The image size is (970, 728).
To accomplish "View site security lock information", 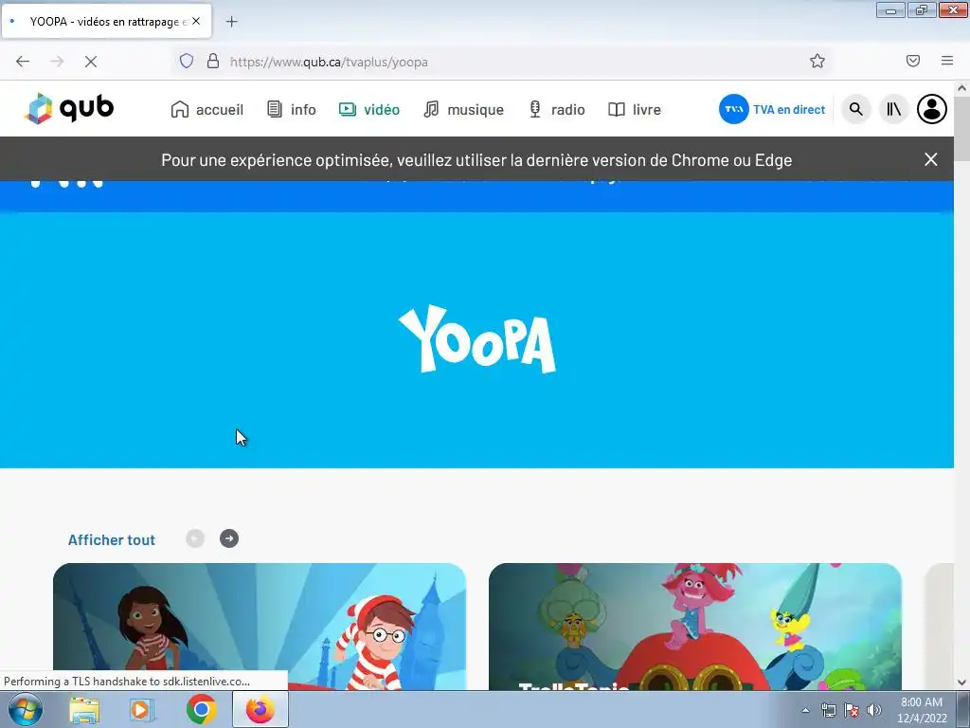I will [x=213, y=62].
